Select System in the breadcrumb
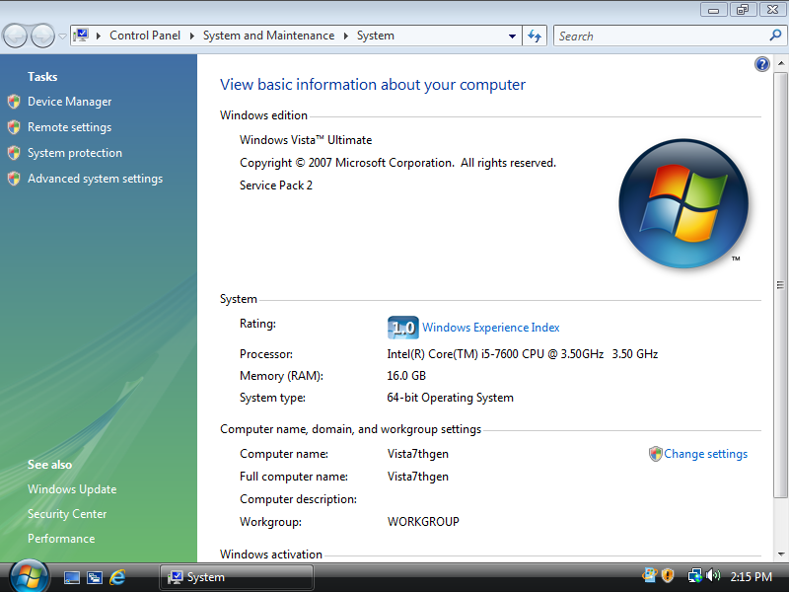 coord(376,36)
